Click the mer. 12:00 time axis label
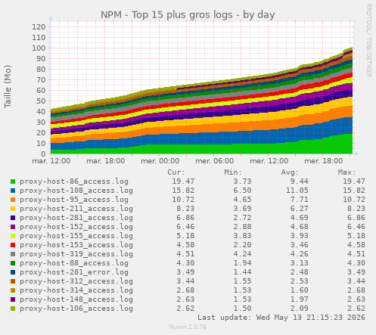 click(x=269, y=161)
